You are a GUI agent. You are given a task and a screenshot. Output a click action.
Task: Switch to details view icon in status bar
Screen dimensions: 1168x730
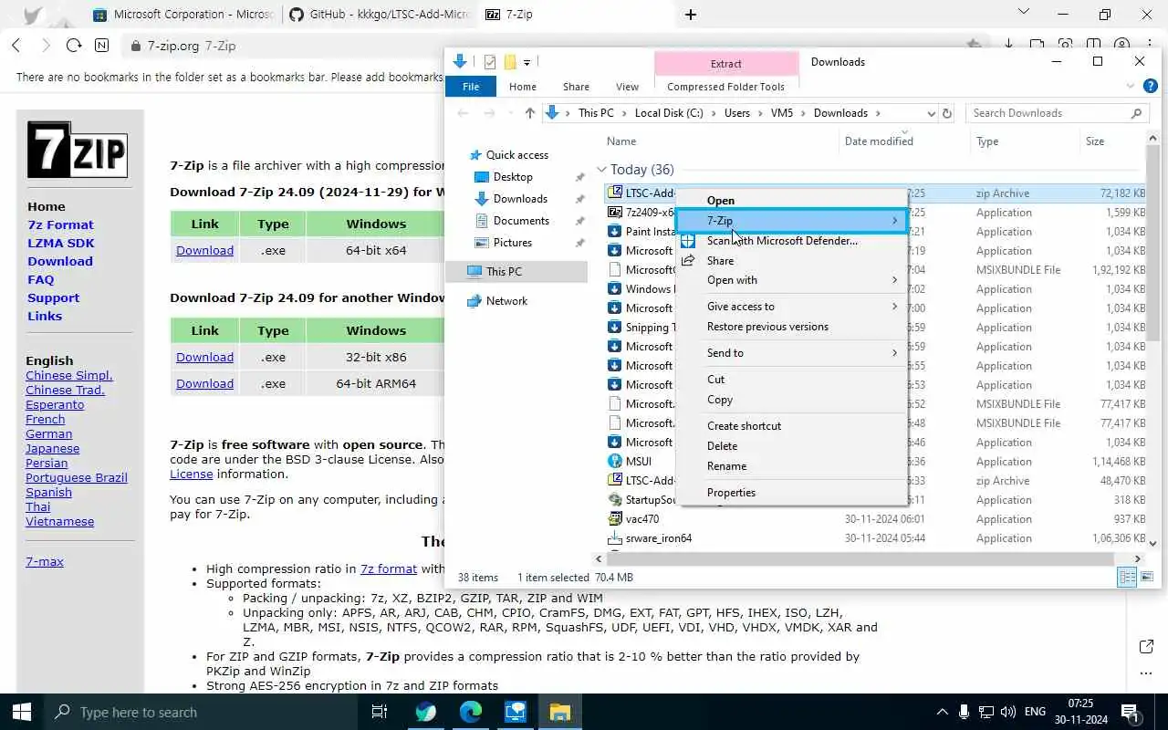[x=1128, y=577]
